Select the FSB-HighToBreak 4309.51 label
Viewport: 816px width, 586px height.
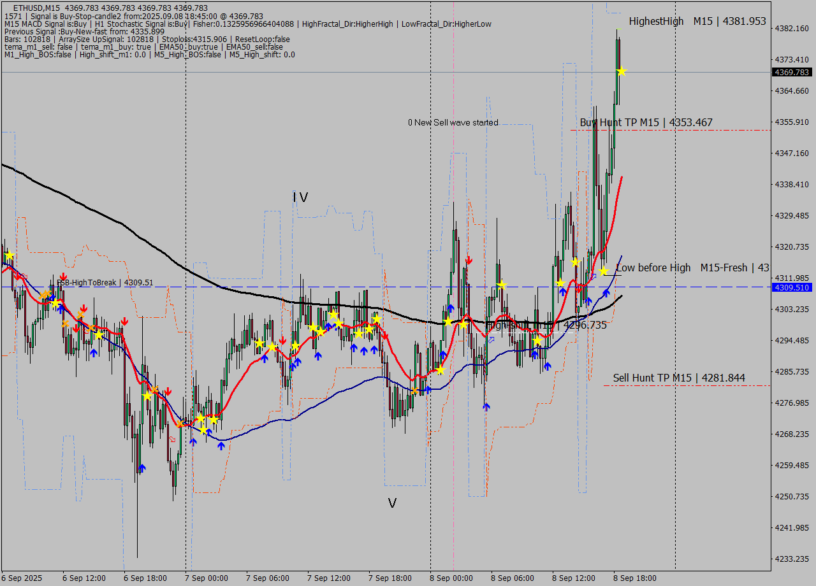click(x=105, y=282)
